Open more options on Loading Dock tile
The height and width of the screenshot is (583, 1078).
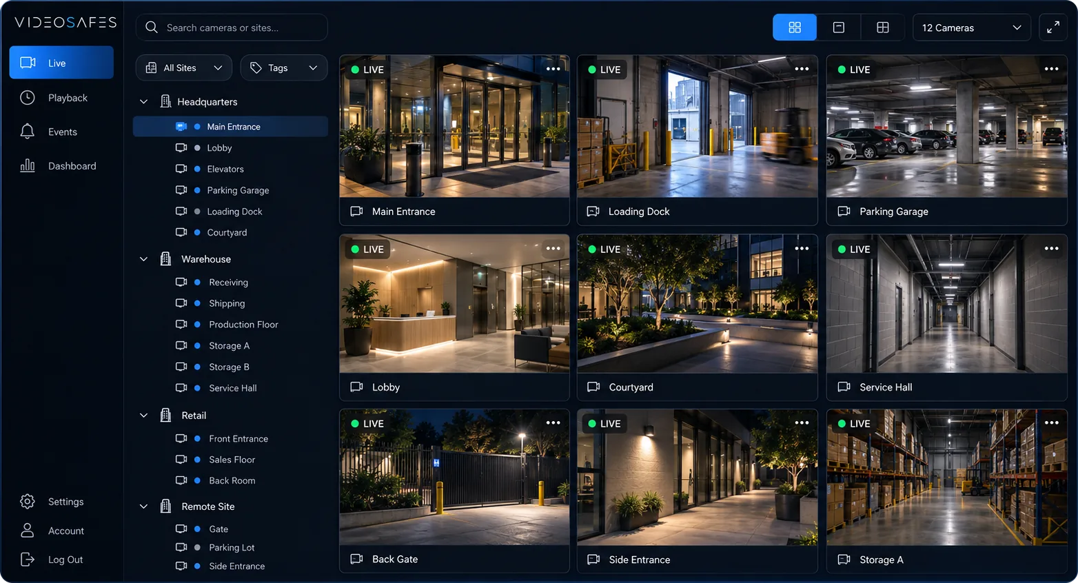[802, 69]
